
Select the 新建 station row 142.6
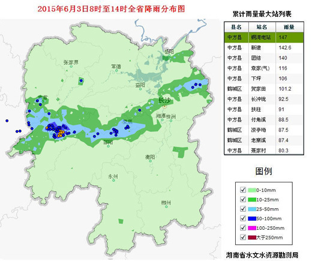point(264,48)
